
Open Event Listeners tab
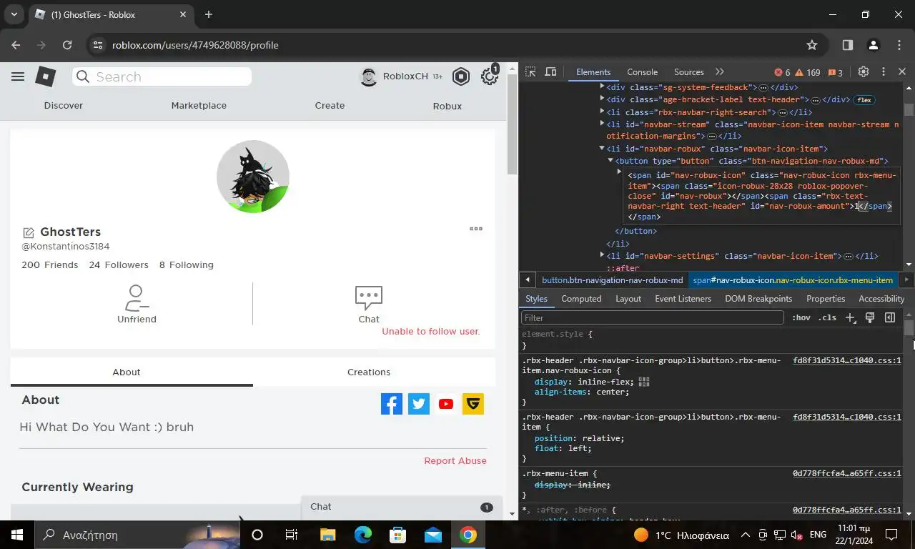(683, 299)
